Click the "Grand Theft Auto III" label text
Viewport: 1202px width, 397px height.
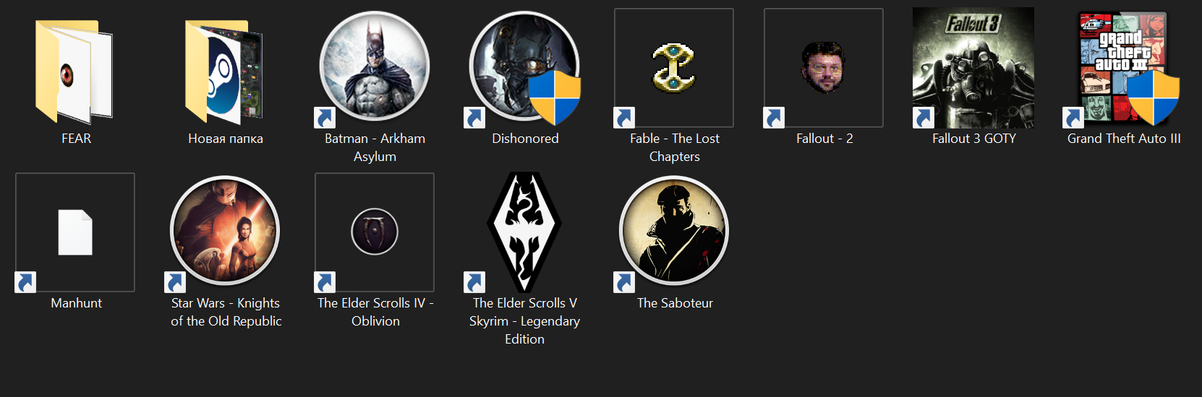pos(1124,139)
